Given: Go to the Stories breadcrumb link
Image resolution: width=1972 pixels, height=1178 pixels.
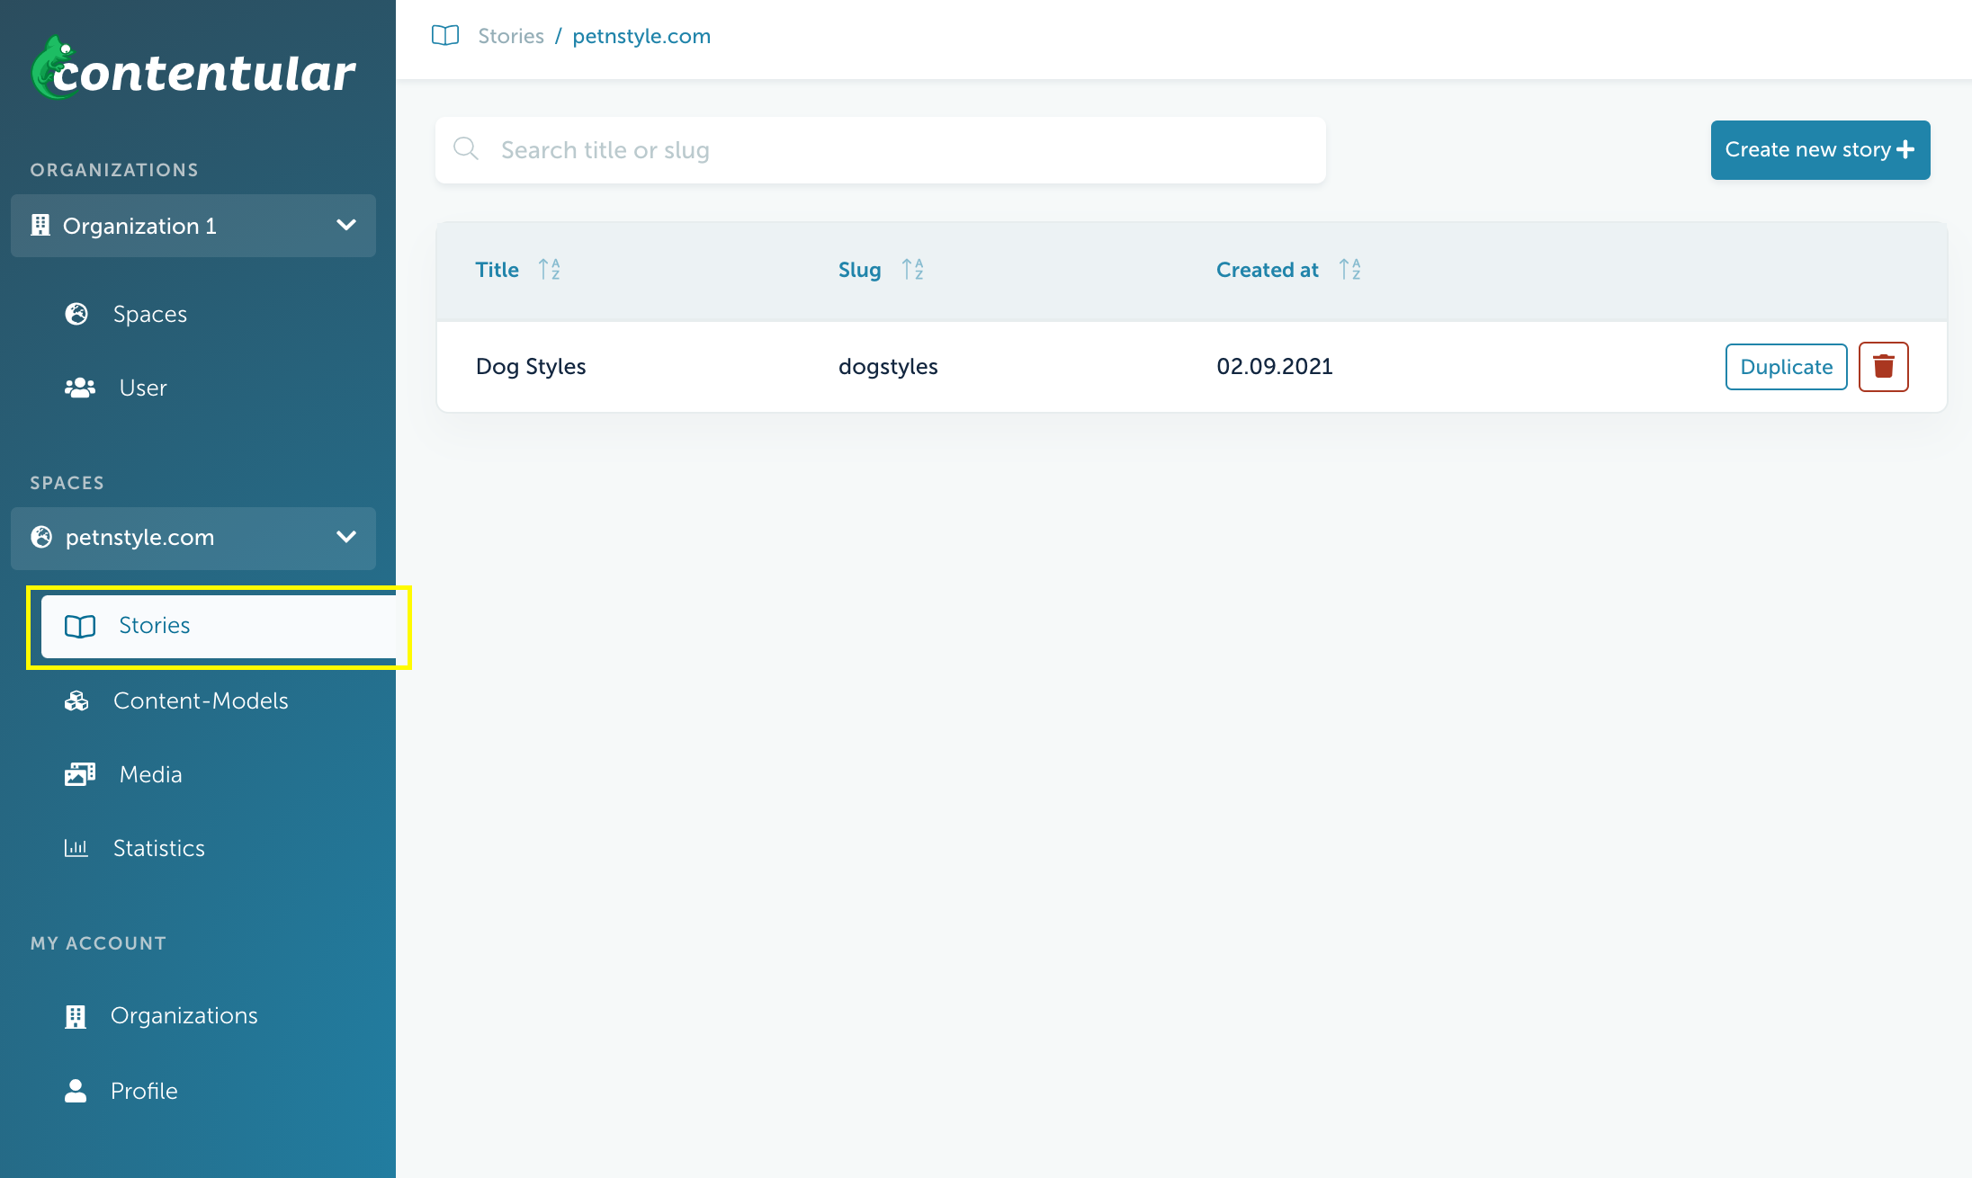Looking at the screenshot, I should coord(511,36).
